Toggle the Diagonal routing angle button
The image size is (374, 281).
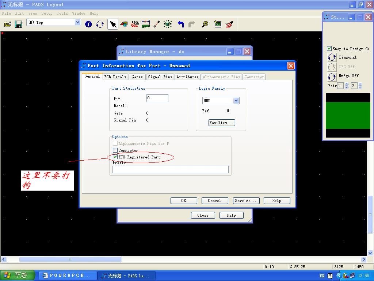click(332, 57)
